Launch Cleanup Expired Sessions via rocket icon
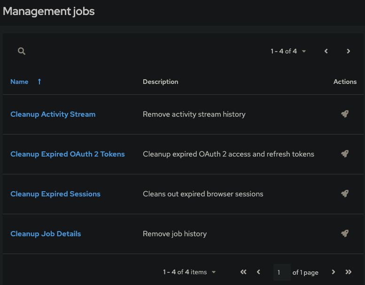The height and width of the screenshot is (285, 365). [345, 194]
